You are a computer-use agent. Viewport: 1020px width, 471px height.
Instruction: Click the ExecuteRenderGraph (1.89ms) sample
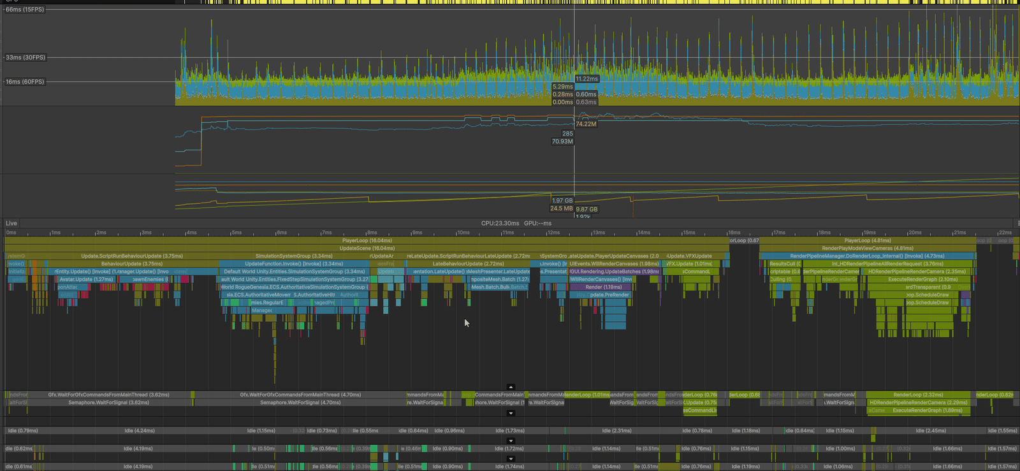[926, 410]
